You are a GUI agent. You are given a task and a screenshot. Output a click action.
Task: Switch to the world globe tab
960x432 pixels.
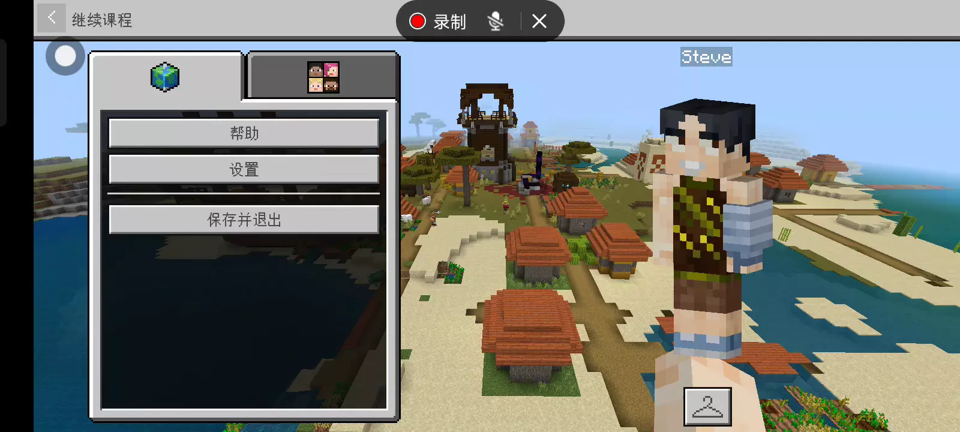(165, 77)
